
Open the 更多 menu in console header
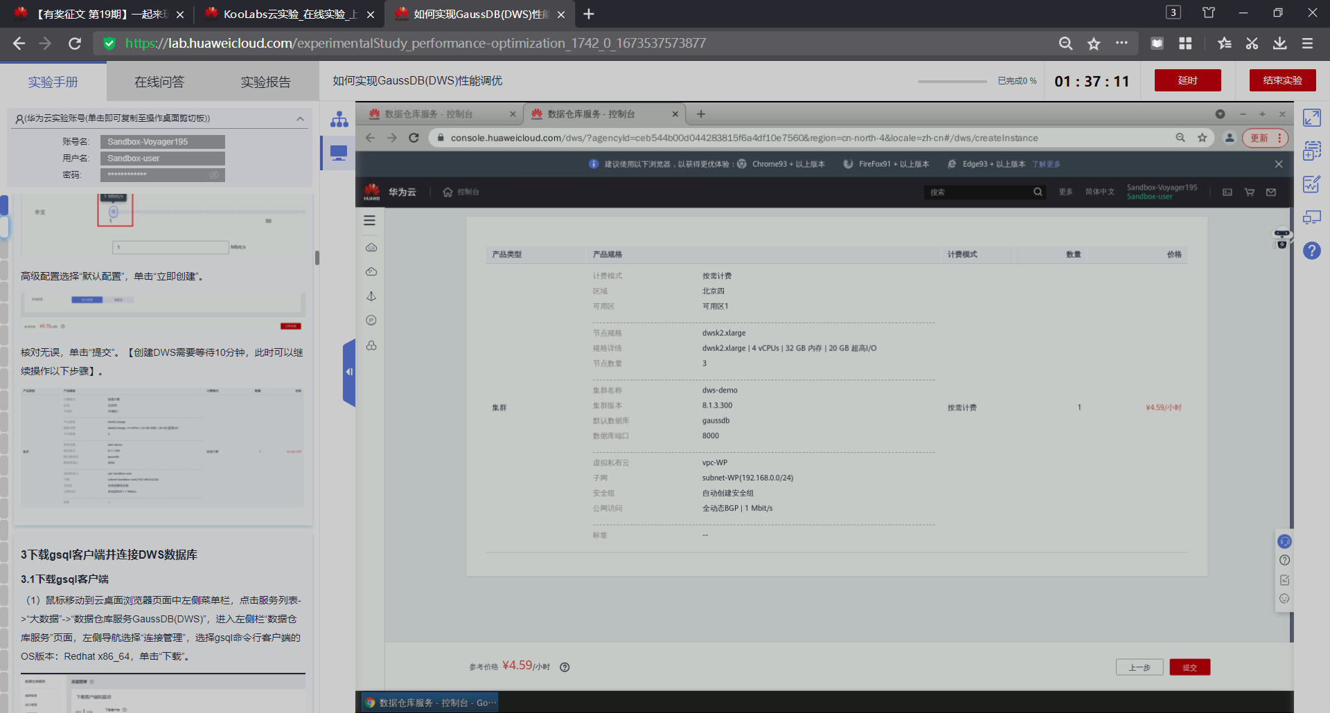tap(1065, 192)
